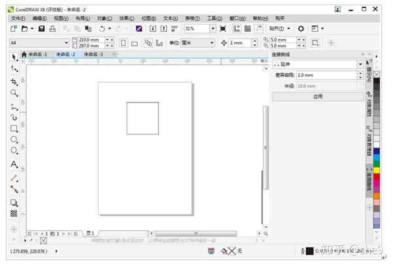Expand the application launcher dropdown arrow
Image resolution: width=393 pixels, height=266 pixels.
point(322,29)
